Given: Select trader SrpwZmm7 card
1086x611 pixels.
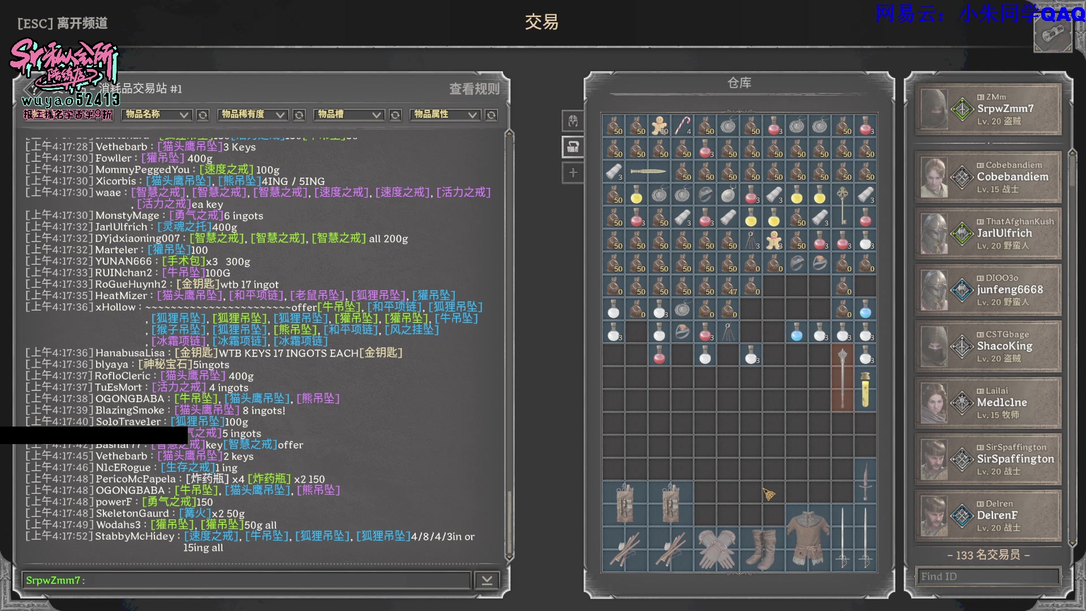Looking at the screenshot, I should tap(988, 109).
